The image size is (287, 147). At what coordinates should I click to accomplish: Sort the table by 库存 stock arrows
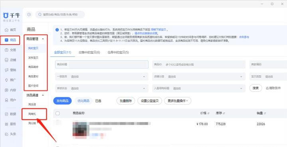click(224, 114)
